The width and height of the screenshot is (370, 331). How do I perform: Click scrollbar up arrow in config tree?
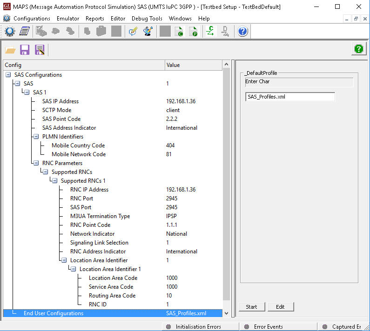[226, 64]
